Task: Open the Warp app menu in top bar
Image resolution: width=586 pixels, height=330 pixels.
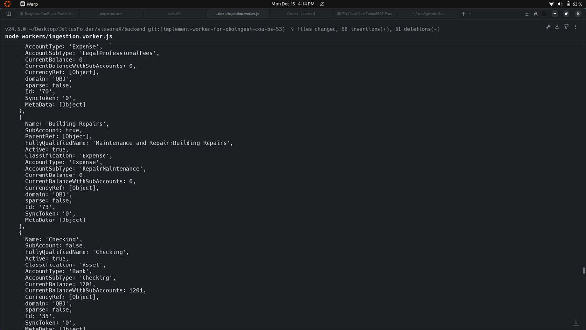Action: 29,3
